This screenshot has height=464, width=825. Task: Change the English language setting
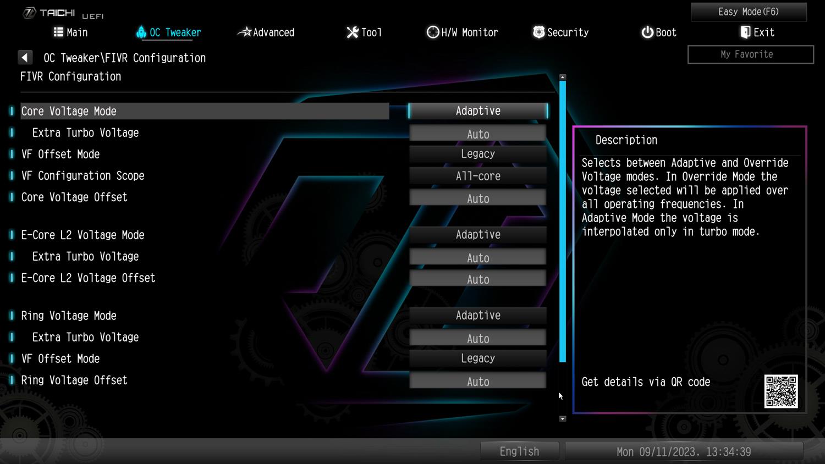click(519, 451)
